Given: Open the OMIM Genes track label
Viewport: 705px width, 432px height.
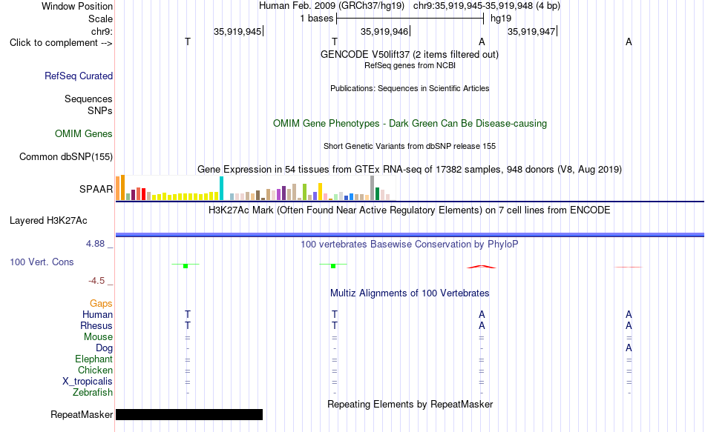Looking at the screenshot, I should [84, 134].
